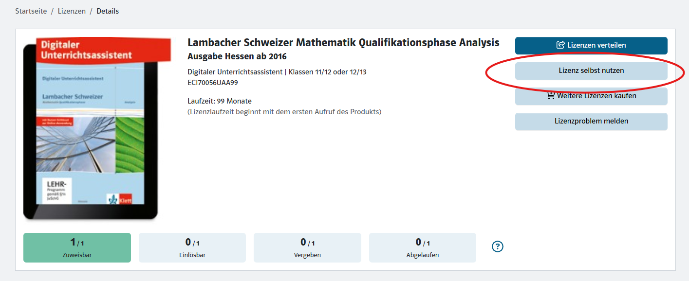Select the green Zuweisbar status tile
Screen dimensions: 689x281
(x=77, y=247)
